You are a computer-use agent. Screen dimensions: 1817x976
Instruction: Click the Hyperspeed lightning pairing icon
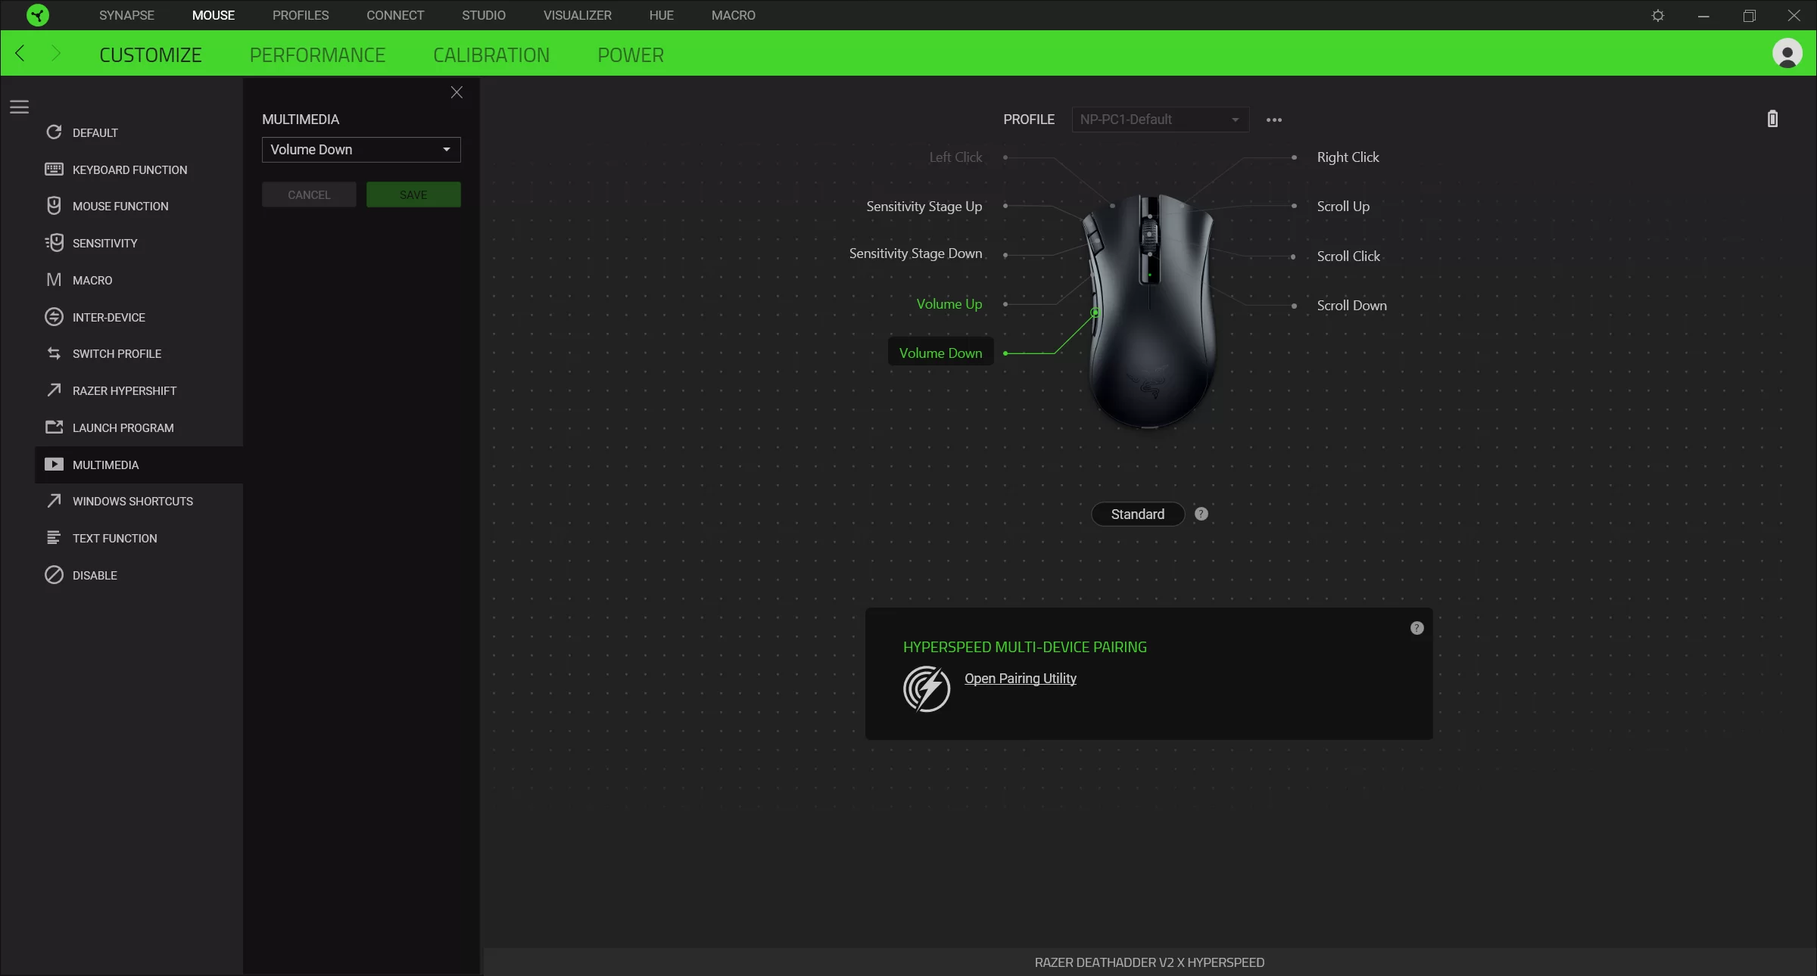pyautogui.click(x=927, y=688)
